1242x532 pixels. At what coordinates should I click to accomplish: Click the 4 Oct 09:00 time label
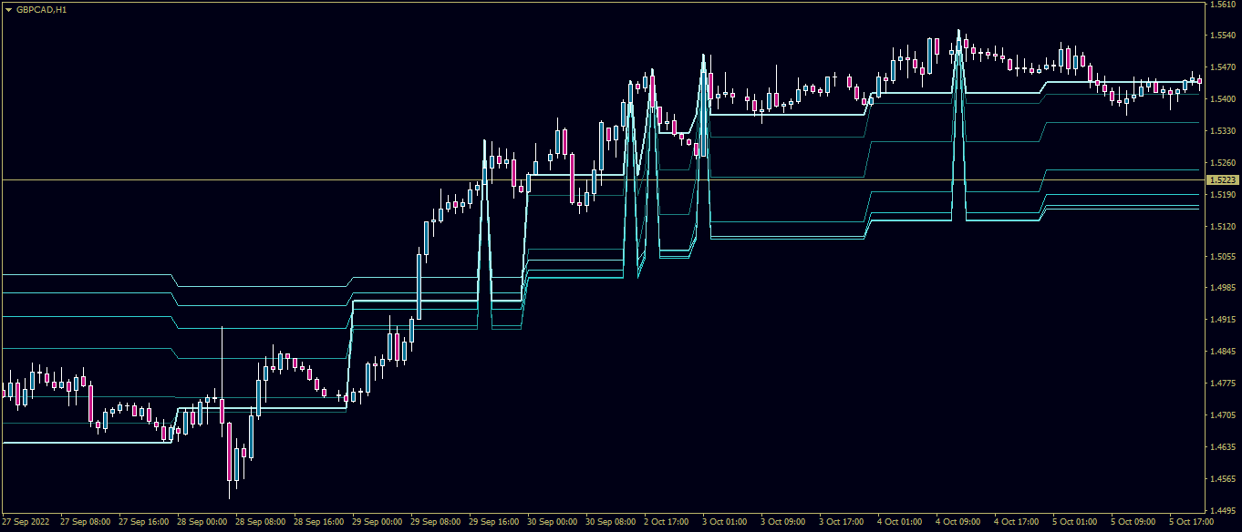[x=958, y=523]
